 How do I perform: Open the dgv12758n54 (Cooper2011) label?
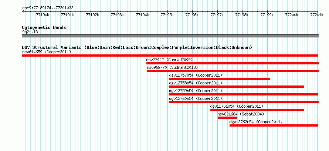(x=196, y=83)
